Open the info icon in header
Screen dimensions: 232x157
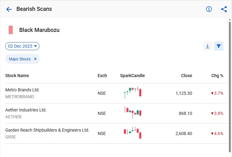pos(209,9)
